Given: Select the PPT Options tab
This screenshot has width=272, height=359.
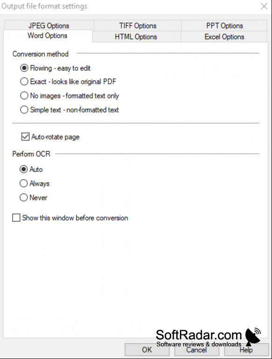Looking at the screenshot, I should click(x=224, y=25).
